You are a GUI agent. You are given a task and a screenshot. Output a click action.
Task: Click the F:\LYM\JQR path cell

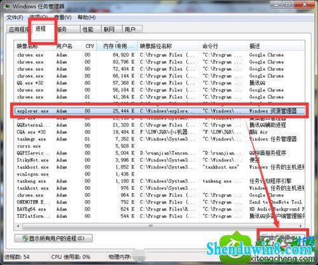click(x=167, y=132)
